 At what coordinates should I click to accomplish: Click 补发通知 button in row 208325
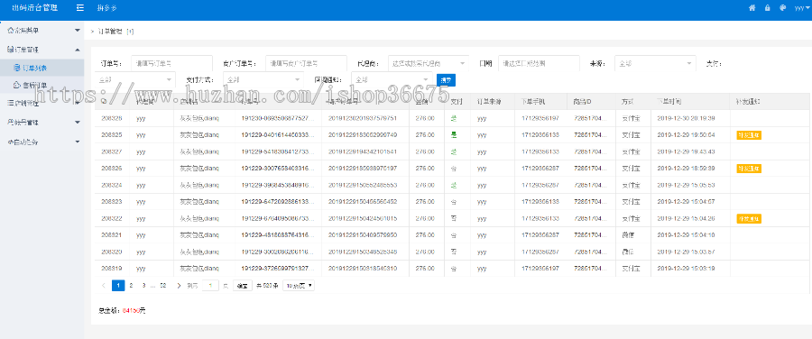click(x=749, y=135)
